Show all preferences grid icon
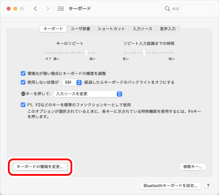The width and height of the screenshot is (219, 195). pos(61,9)
